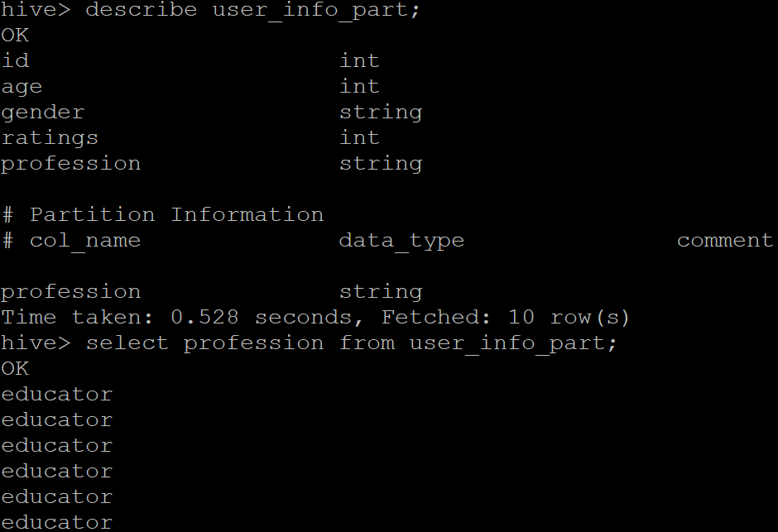Screen dimensions: 778x532
Task: Click the "col_name" header text
Action: point(85,241)
